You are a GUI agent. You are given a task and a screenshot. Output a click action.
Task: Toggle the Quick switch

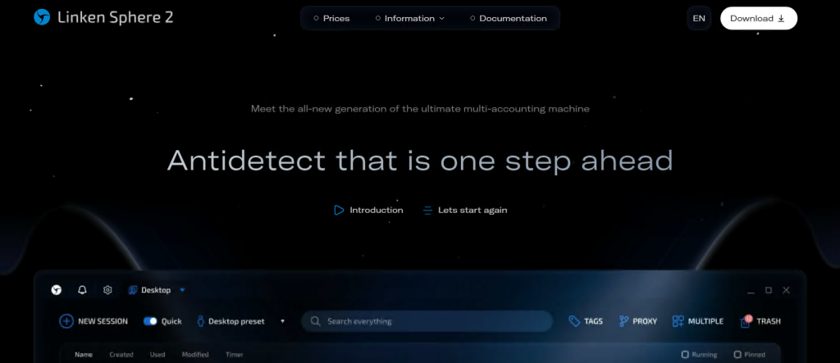(151, 321)
